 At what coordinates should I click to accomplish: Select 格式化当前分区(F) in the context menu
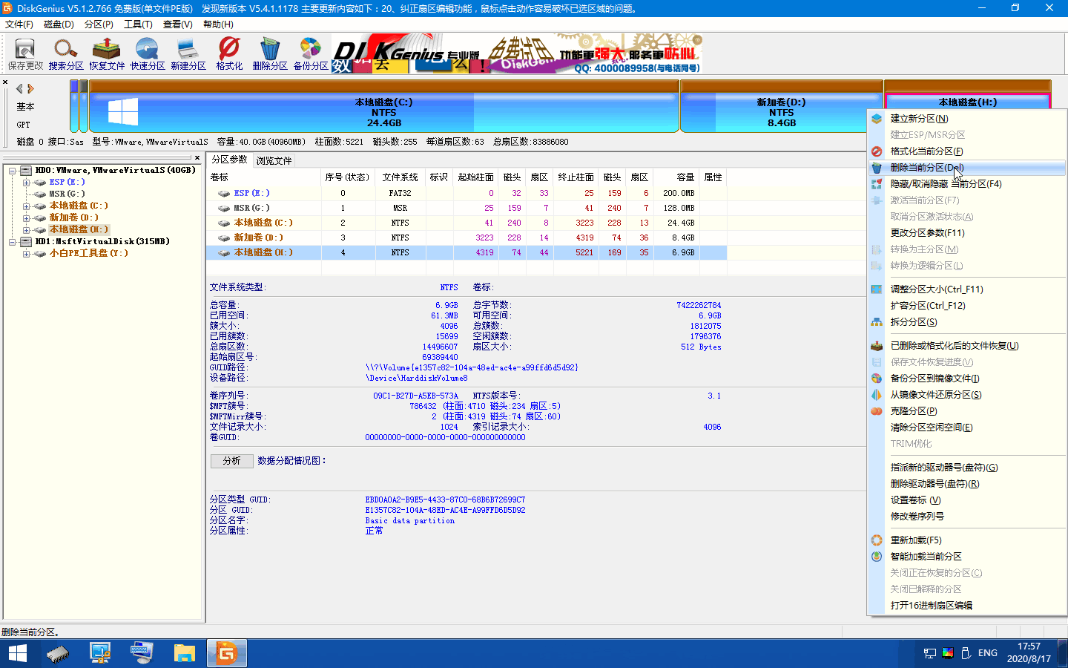click(x=967, y=151)
